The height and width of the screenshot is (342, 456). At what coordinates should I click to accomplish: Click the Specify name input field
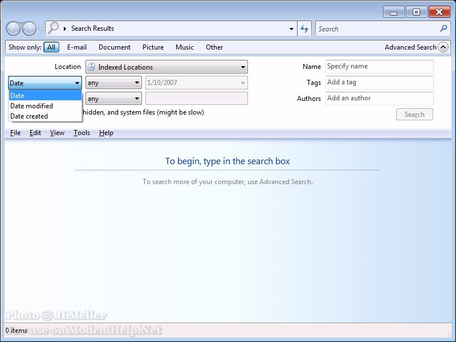click(x=380, y=66)
